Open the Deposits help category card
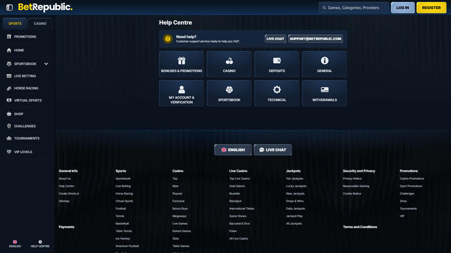The image size is (451, 253). (x=277, y=64)
